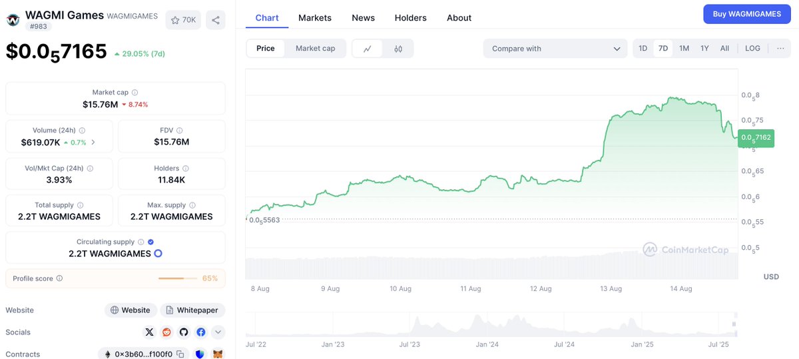This screenshot has height=359, width=799.
Task: Click the share icon button
Action: (x=216, y=20)
